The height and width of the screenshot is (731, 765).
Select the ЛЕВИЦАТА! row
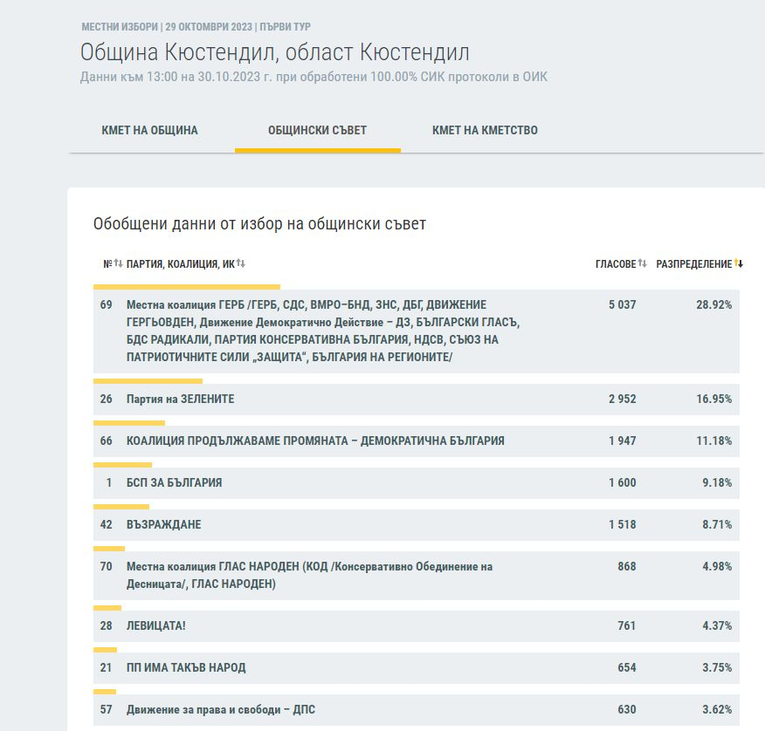(417, 626)
